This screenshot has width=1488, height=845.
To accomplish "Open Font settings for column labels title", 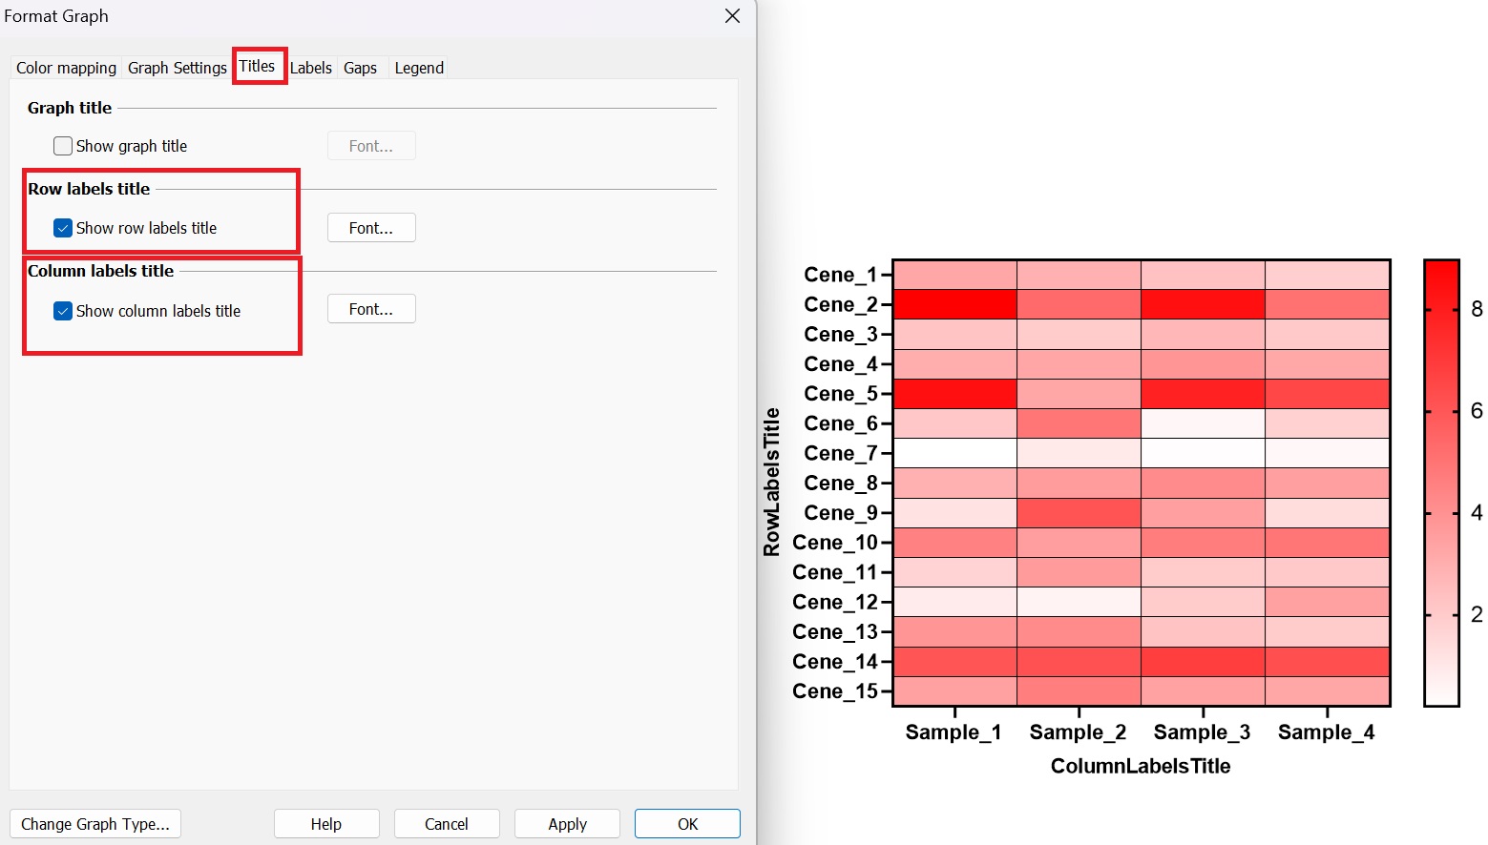I will coord(370,309).
